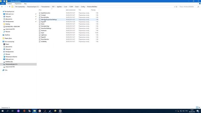Select the GameUserSettings file
Screen dimensions: 201x113
[x=46, y=28]
